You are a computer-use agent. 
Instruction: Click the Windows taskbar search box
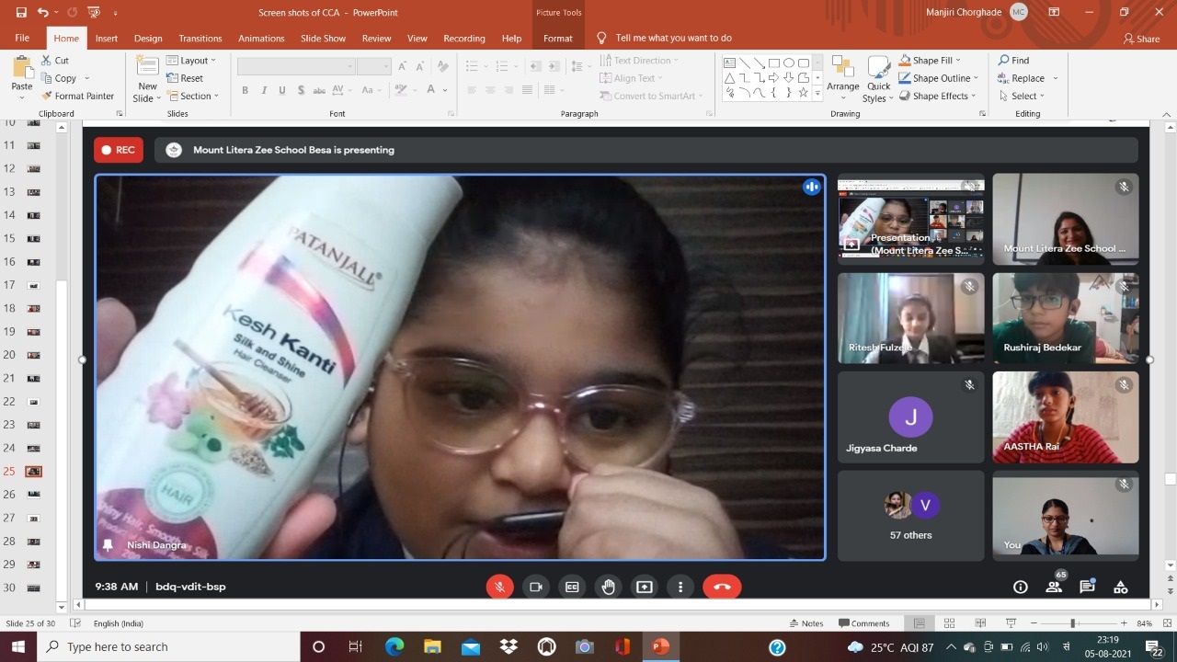click(168, 647)
